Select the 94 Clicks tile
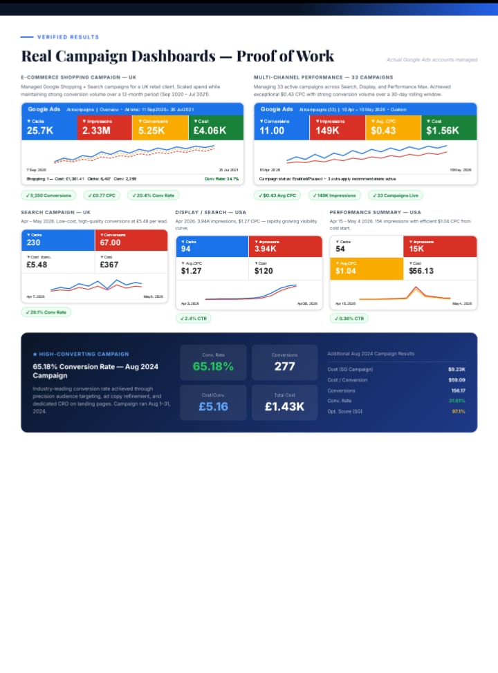 212,247
